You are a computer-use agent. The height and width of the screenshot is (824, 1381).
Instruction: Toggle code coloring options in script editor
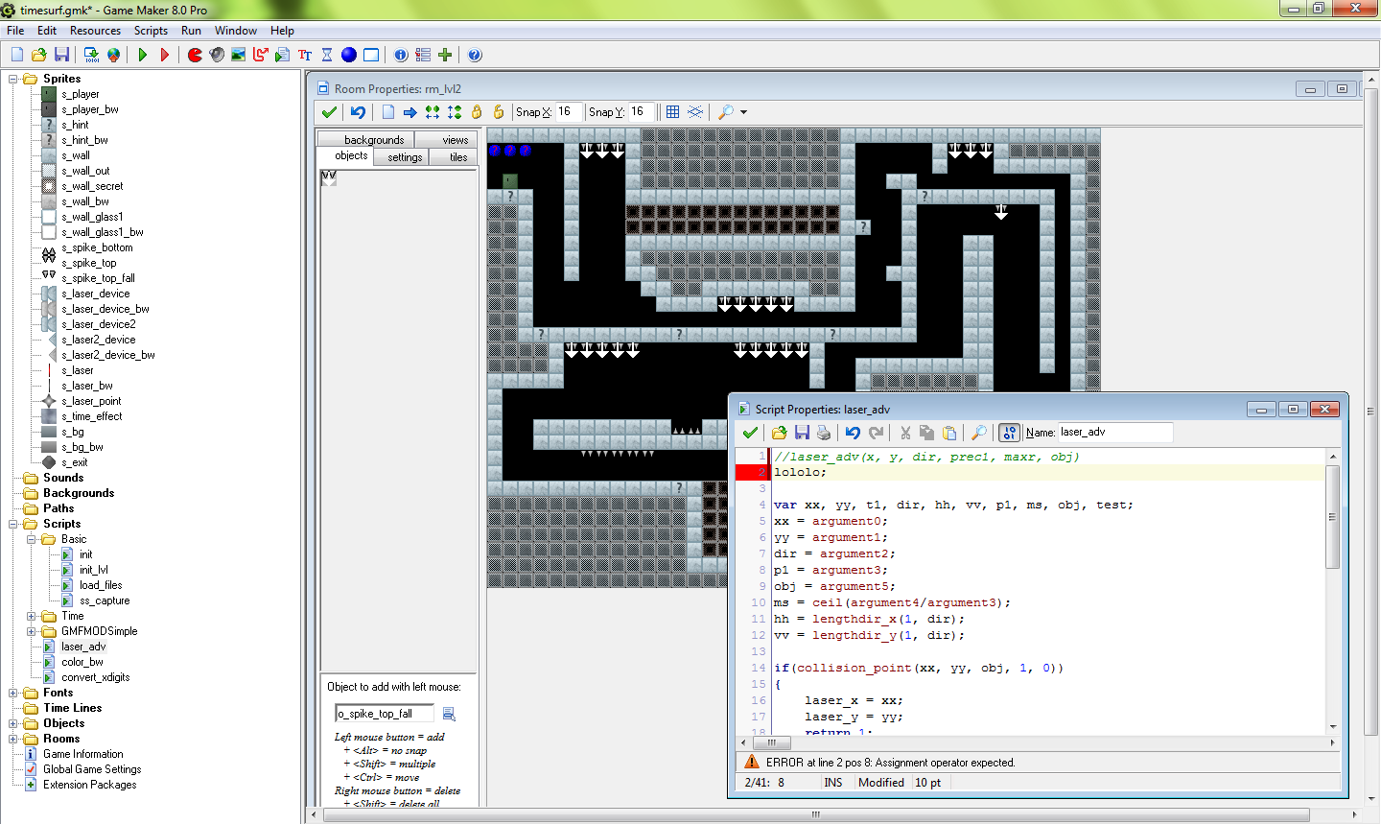pos(1009,433)
